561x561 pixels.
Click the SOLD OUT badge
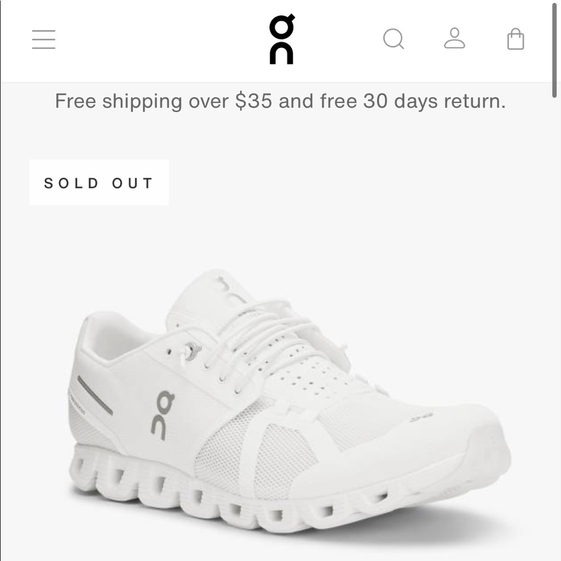(x=98, y=182)
